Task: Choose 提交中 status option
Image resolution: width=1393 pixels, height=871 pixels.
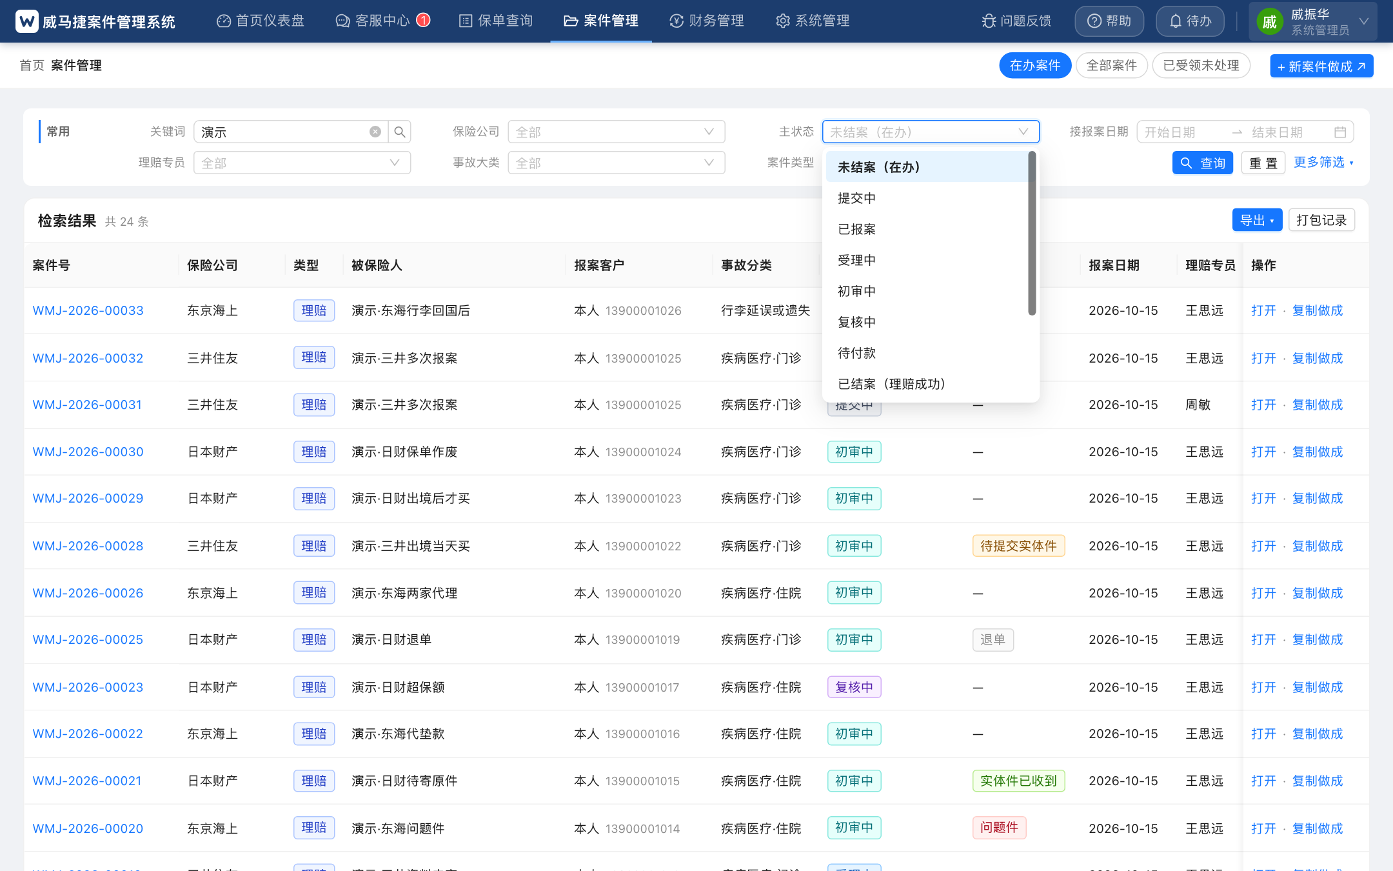Action: pos(926,198)
